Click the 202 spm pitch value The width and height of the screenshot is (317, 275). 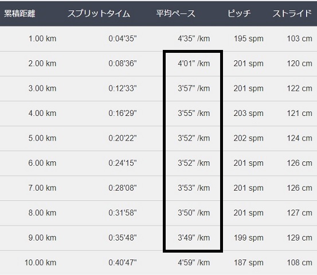[249, 138]
